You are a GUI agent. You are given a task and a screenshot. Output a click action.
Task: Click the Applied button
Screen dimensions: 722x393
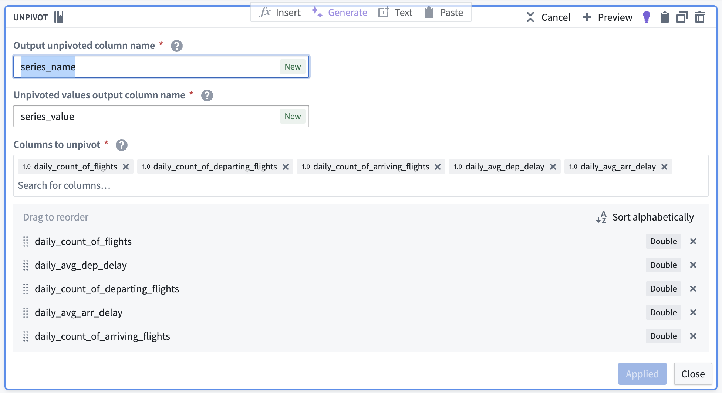[x=642, y=374]
